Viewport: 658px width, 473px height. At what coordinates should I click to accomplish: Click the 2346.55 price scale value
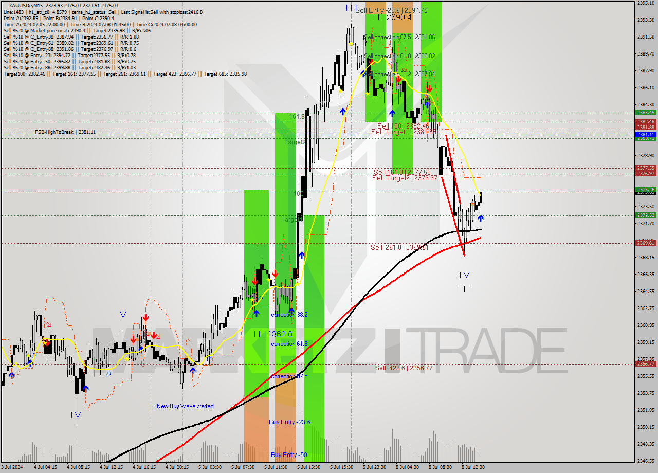646,461
